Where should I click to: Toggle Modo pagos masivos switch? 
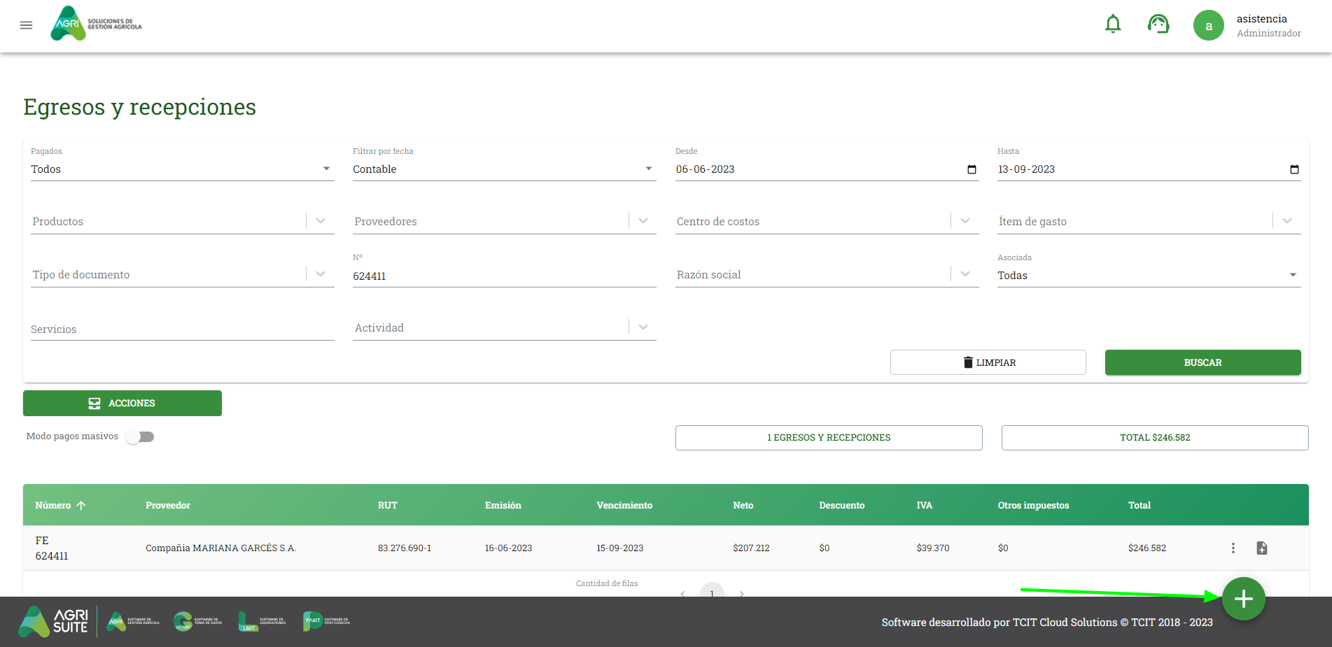[x=139, y=436]
